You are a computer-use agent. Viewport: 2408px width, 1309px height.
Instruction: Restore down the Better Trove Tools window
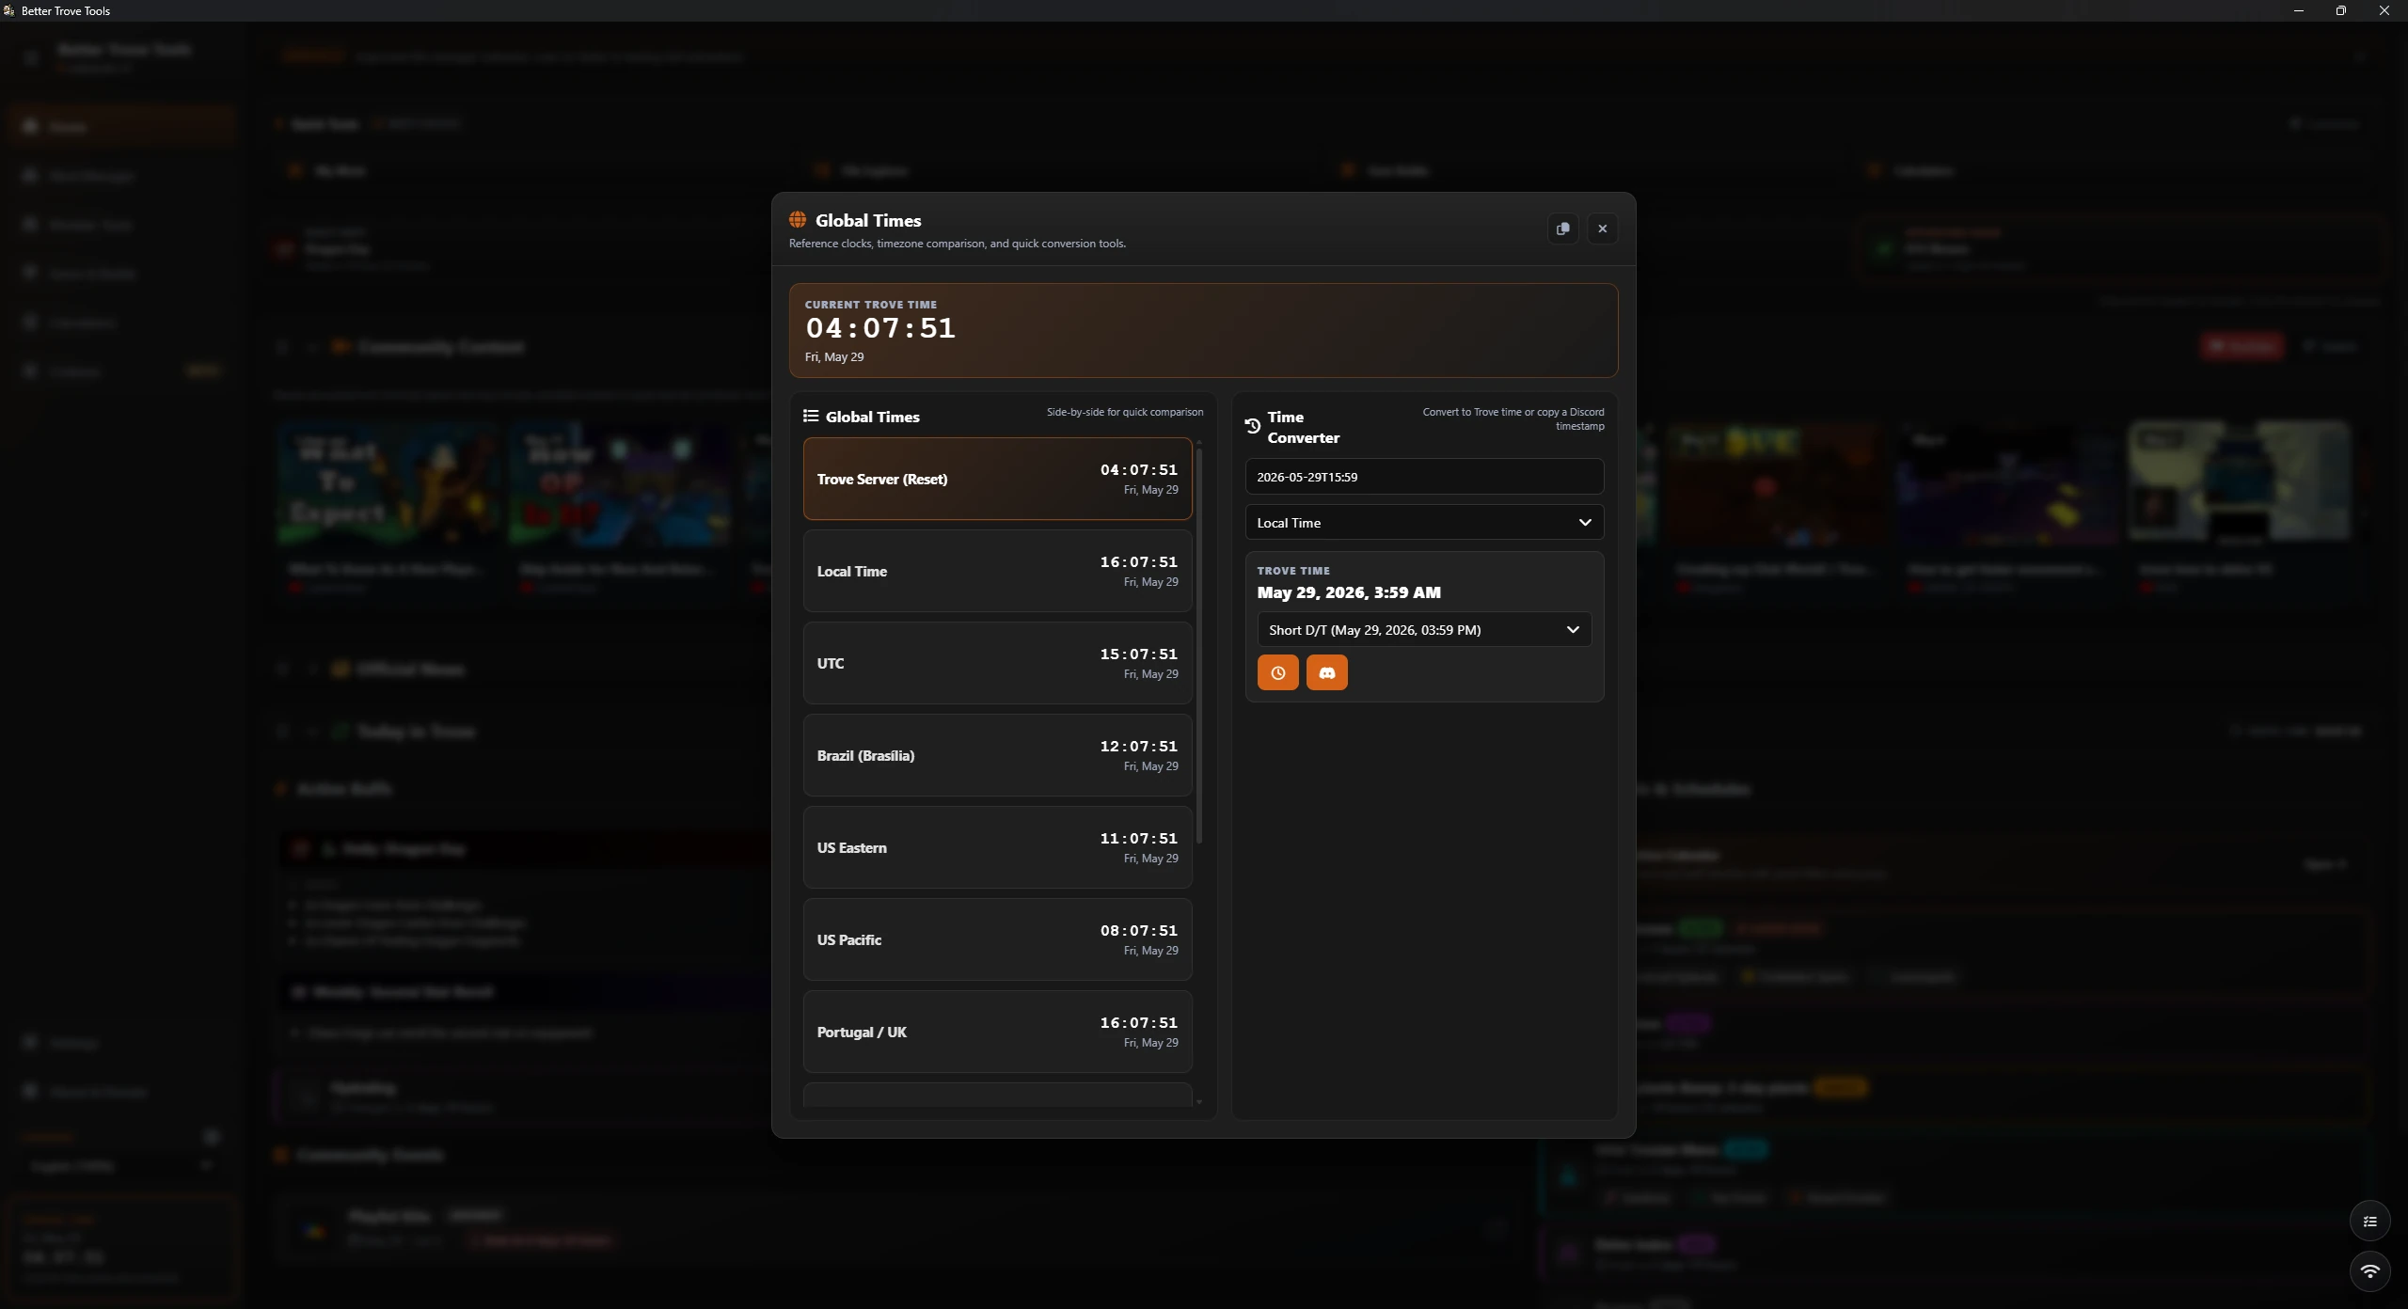click(x=2341, y=10)
